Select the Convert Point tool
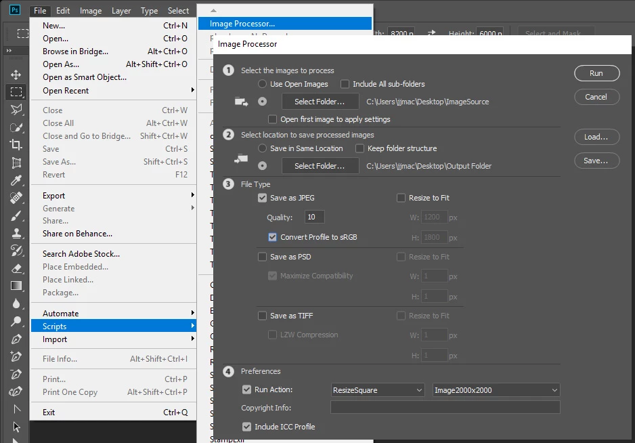The image size is (635, 443). 16,409
